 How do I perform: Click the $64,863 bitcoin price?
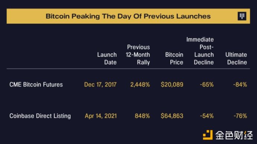coord(172,116)
